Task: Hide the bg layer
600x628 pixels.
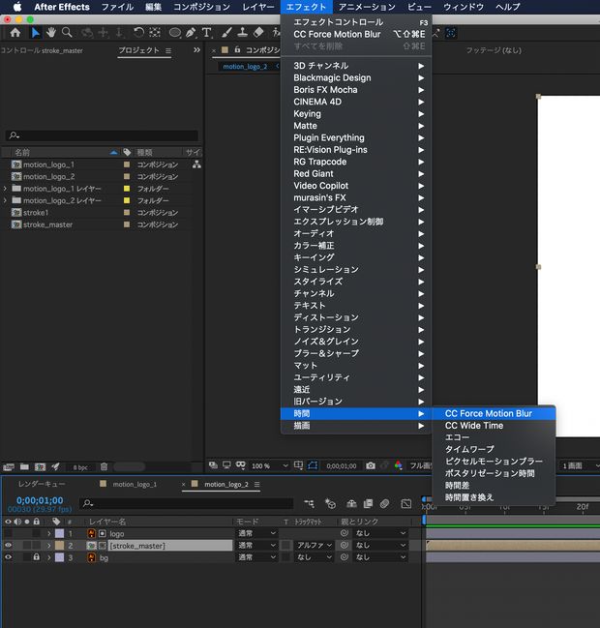Action: pos(8,557)
